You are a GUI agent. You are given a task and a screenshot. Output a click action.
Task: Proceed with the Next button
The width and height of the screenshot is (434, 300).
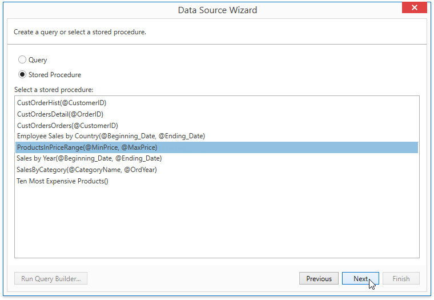360,278
